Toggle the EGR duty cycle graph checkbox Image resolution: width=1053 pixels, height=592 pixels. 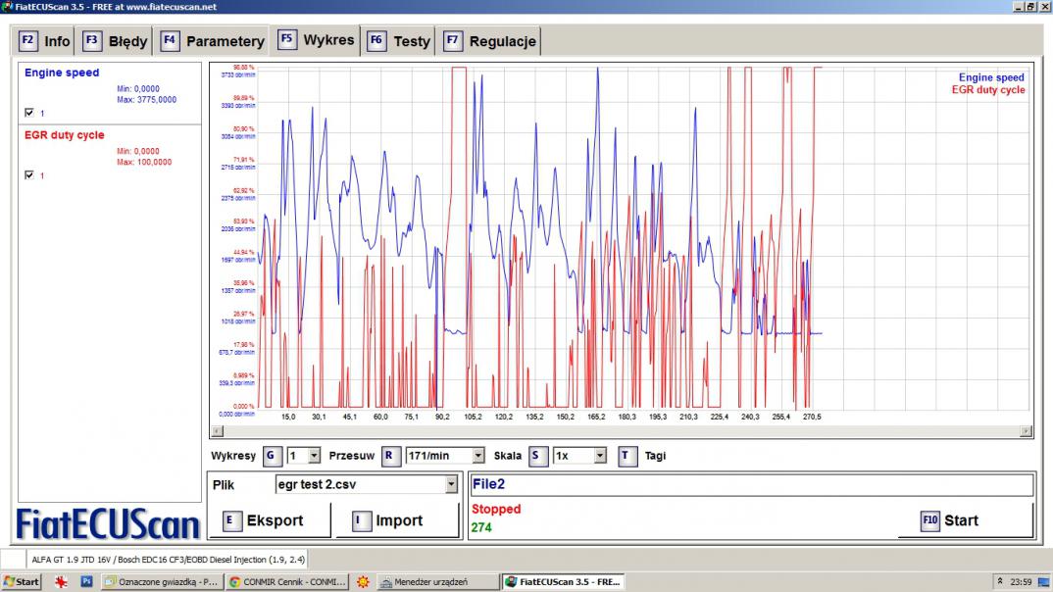click(29, 175)
